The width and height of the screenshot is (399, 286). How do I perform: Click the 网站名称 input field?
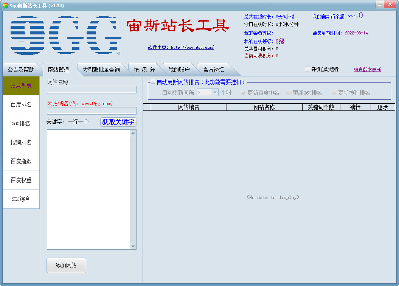tap(91, 89)
